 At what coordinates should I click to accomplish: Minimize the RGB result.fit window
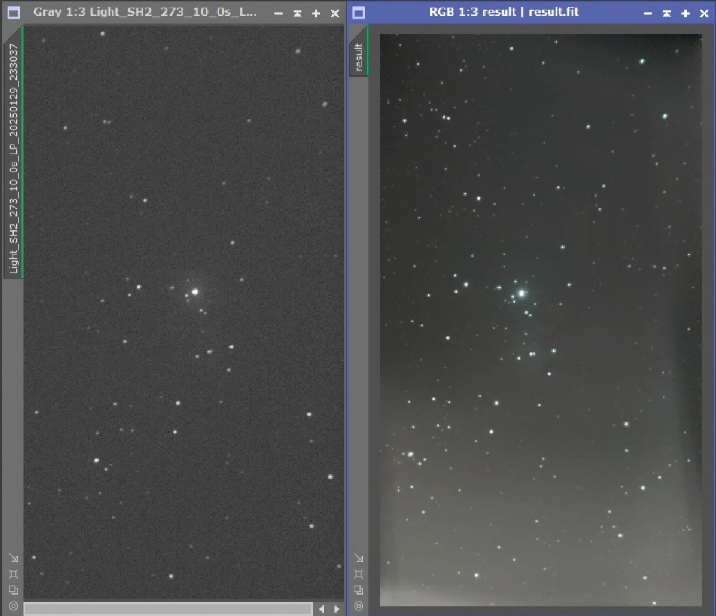pyautogui.click(x=648, y=14)
